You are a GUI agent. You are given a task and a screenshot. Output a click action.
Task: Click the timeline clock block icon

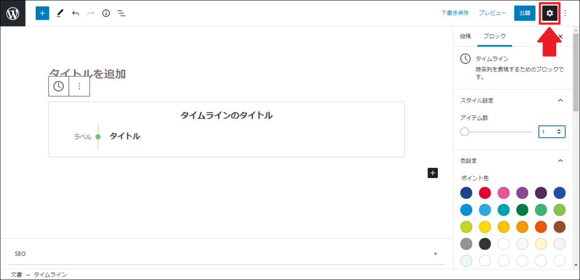(58, 86)
